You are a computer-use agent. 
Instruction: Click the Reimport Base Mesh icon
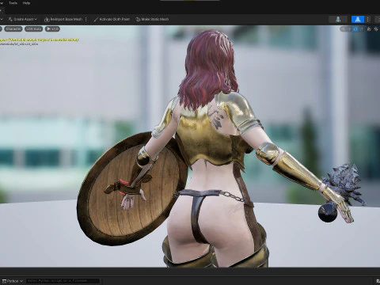[x=47, y=19]
